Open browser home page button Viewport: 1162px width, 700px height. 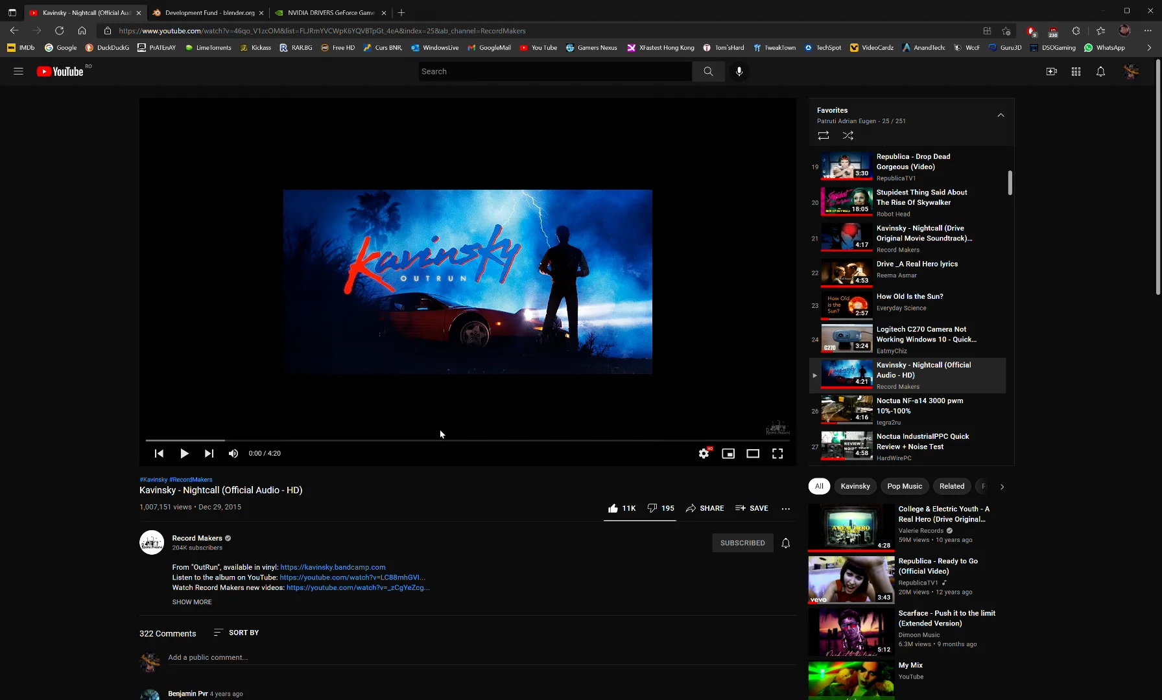click(82, 30)
